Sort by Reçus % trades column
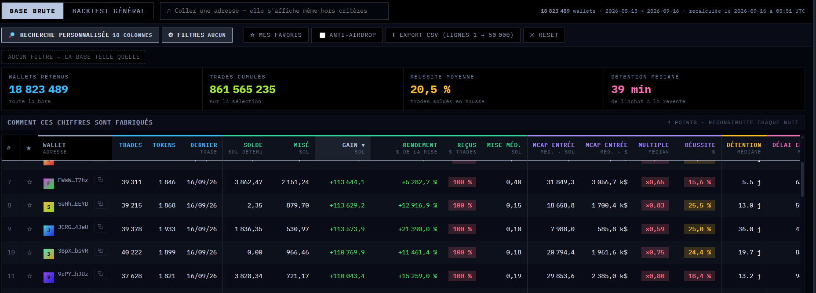Image resolution: width=816 pixels, height=293 pixels. 463,148
